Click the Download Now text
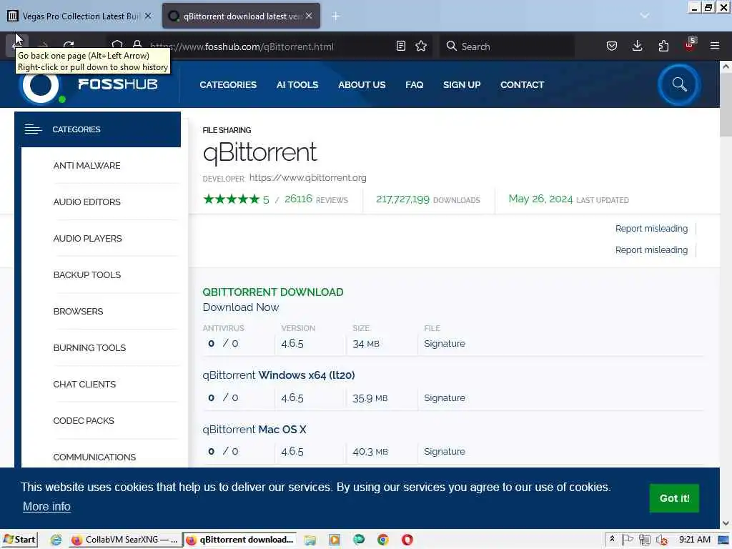This screenshot has height=549, width=732. click(241, 307)
